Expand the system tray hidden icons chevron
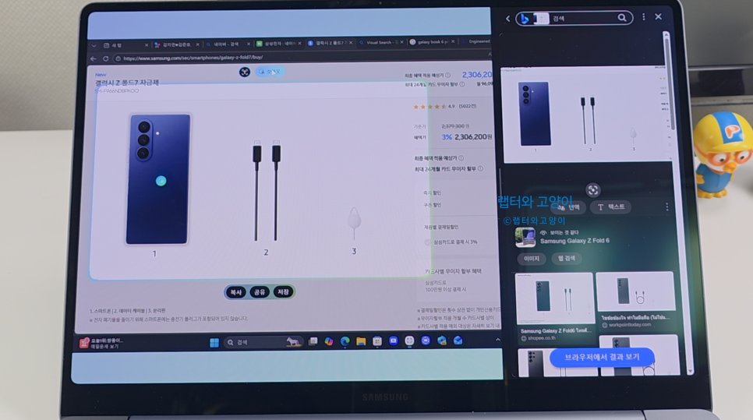 coord(497,340)
